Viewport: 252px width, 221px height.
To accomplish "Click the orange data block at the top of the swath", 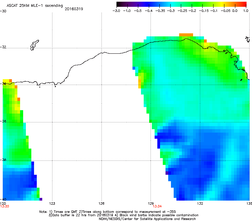I will (x=186, y=35).
